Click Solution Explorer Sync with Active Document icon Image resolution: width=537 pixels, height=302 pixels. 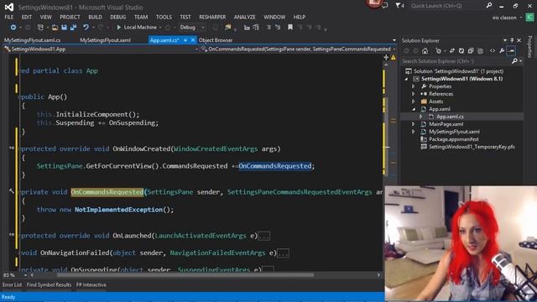pos(452,50)
